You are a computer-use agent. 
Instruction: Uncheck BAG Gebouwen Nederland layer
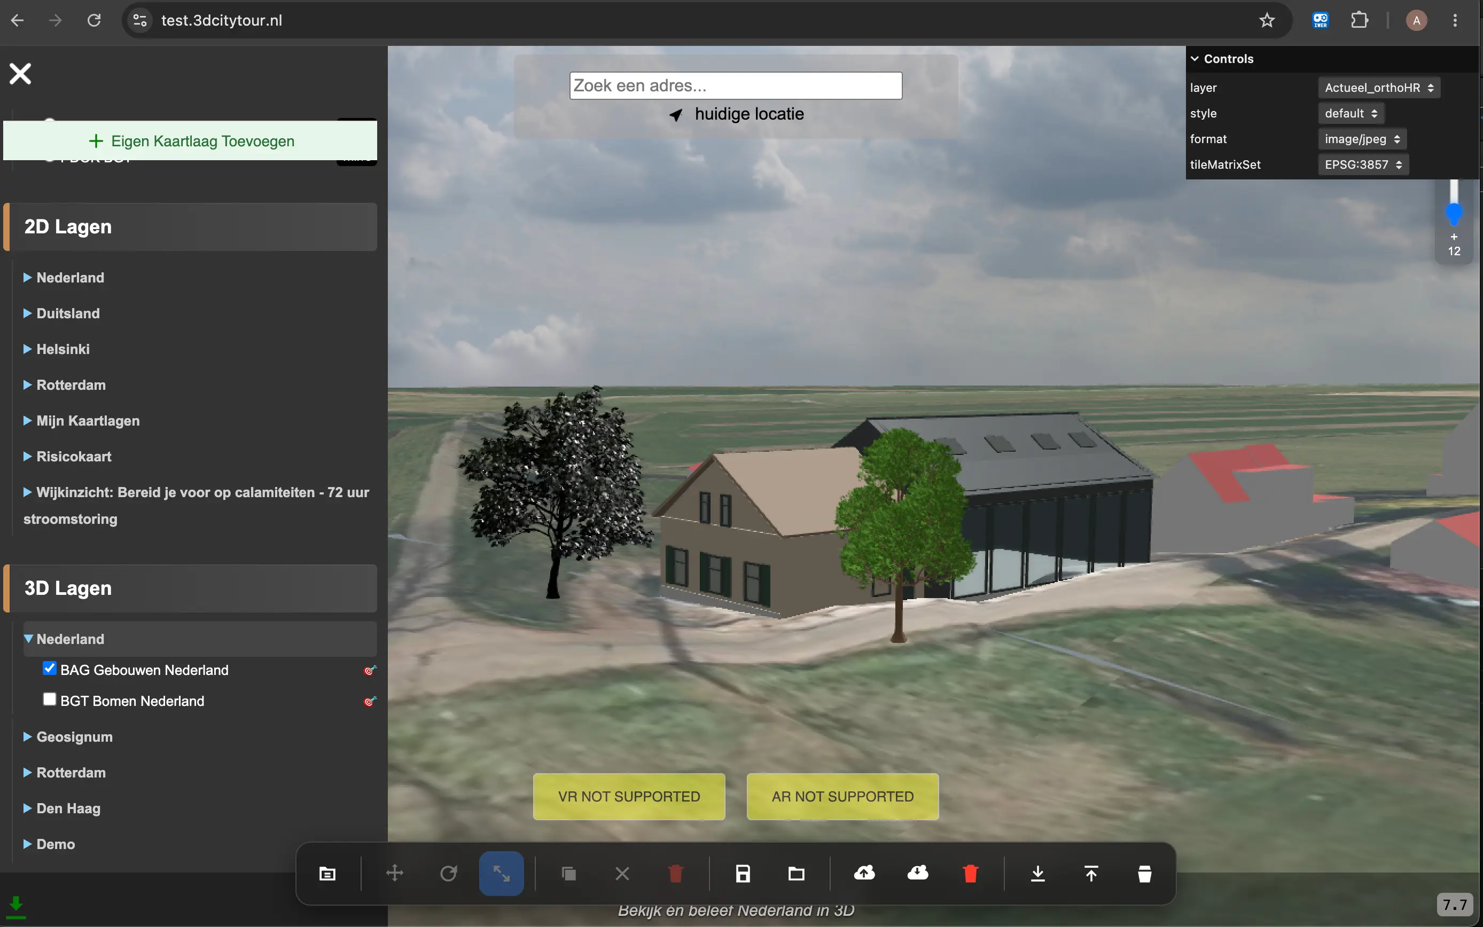[50, 668]
